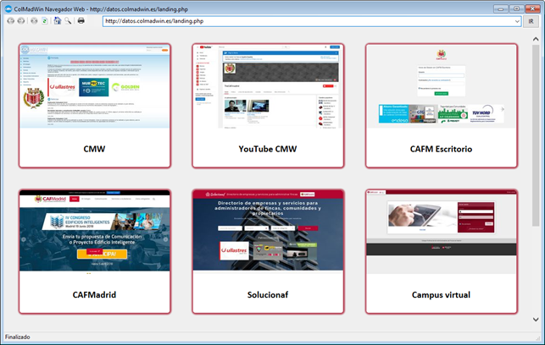Screen dimensions: 545x345
Task: Click the scrollbar down arrow
Action: [x=536, y=320]
